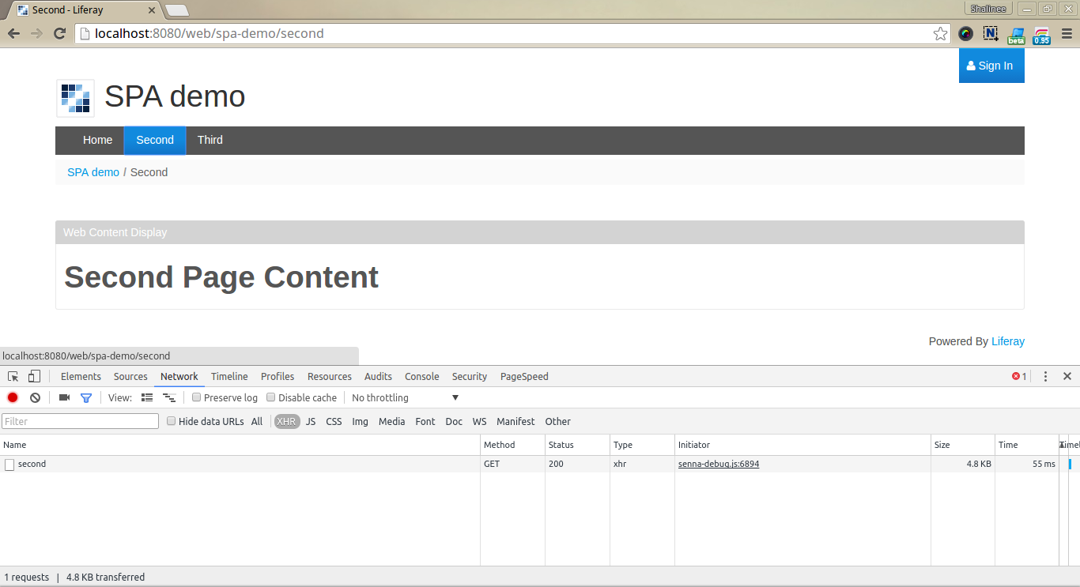Filter requests by Media

click(392, 421)
